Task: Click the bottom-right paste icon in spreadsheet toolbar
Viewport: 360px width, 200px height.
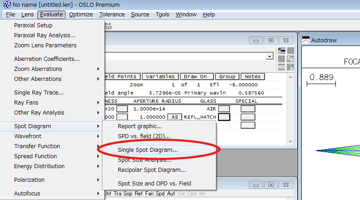Action: [x=290, y=66]
